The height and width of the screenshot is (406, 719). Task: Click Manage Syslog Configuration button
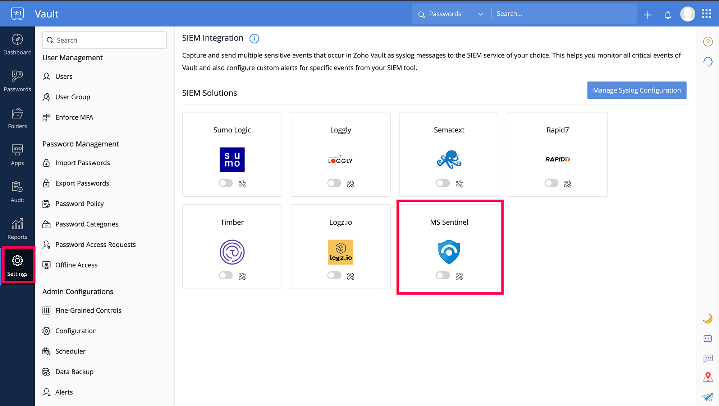637,90
